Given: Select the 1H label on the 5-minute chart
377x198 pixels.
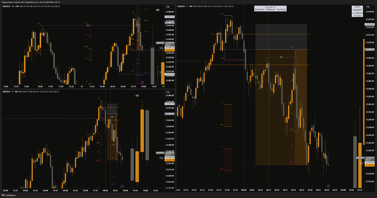Looking at the screenshot, I should click(137, 95).
